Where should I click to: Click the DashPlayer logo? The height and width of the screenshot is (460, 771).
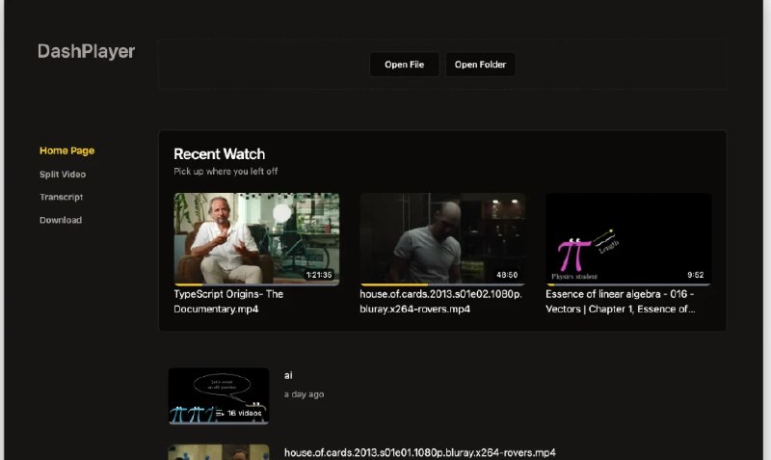[86, 51]
